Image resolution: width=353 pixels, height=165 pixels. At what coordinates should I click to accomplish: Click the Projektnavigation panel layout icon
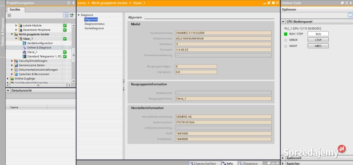click(69, 3)
